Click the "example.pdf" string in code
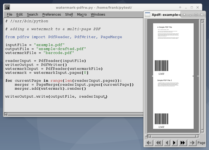 point(49,45)
